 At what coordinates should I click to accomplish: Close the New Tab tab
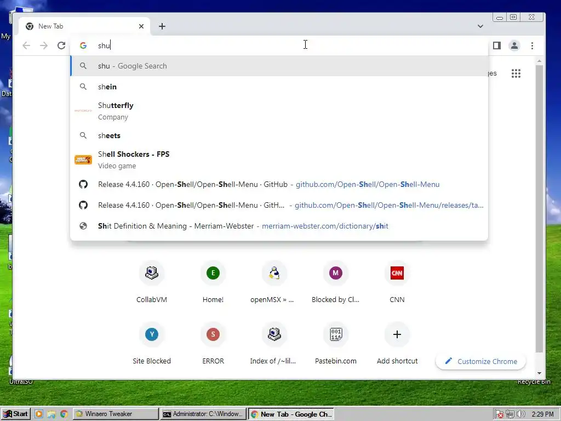pyautogui.click(x=141, y=26)
